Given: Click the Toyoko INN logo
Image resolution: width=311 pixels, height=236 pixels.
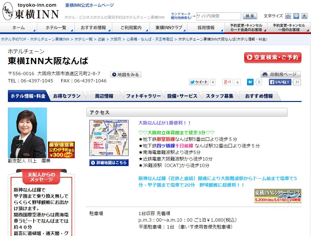Looking at the screenshot, I should 31,11.
